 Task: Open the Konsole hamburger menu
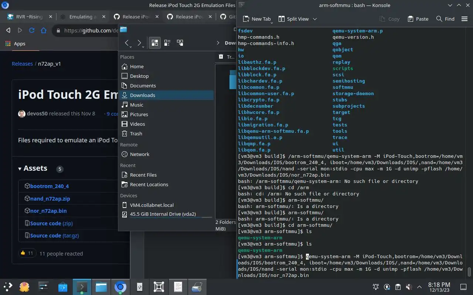coord(465,19)
